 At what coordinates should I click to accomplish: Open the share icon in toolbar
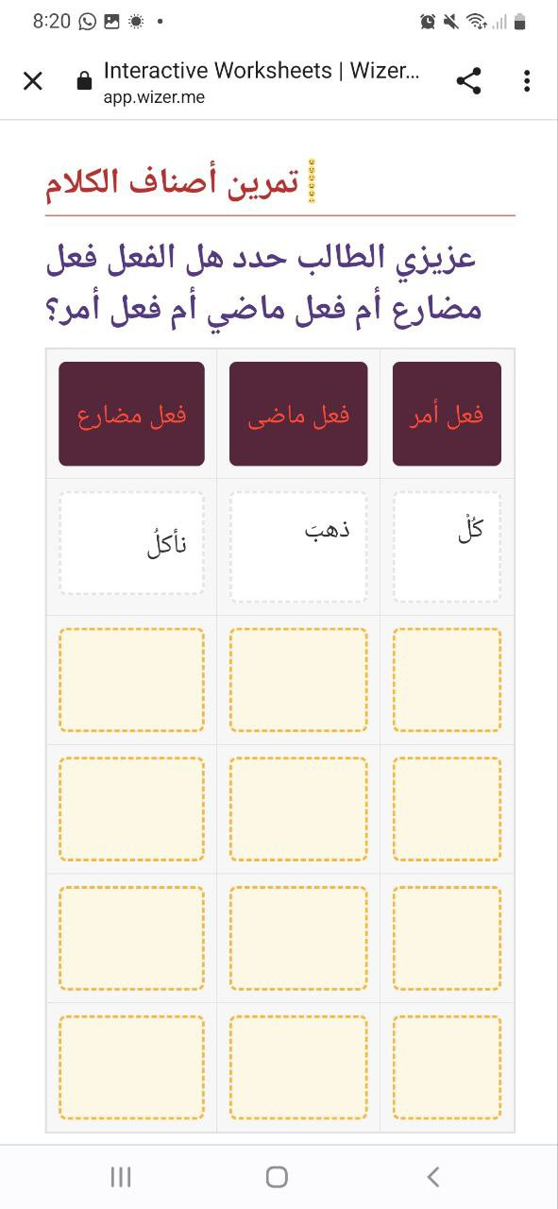[x=468, y=81]
